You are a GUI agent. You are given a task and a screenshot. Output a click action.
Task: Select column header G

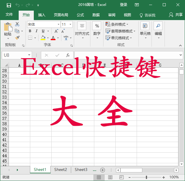(160, 65)
